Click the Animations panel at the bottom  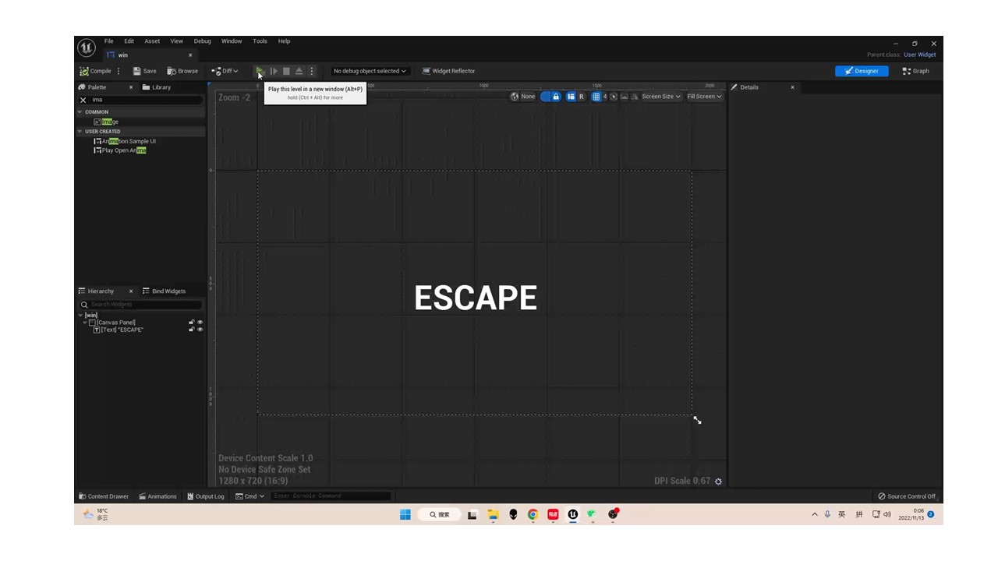[157, 496]
